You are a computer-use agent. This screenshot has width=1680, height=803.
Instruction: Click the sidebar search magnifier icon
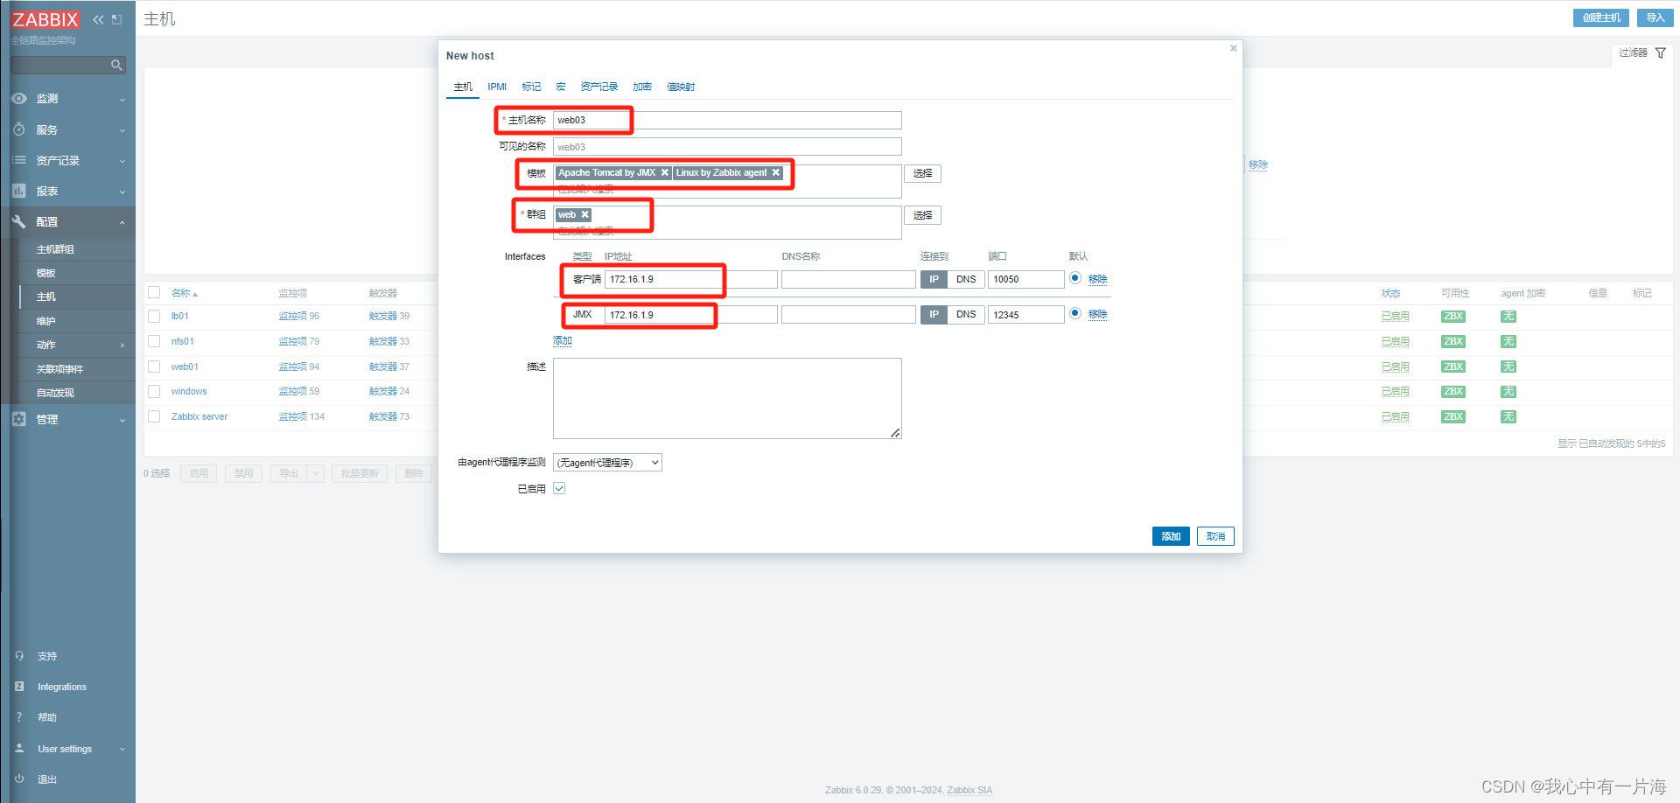pyautogui.click(x=116, y=65)
